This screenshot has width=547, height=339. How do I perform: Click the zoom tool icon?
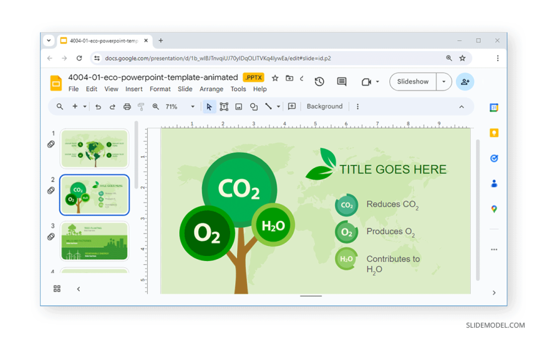pos(155,106)
